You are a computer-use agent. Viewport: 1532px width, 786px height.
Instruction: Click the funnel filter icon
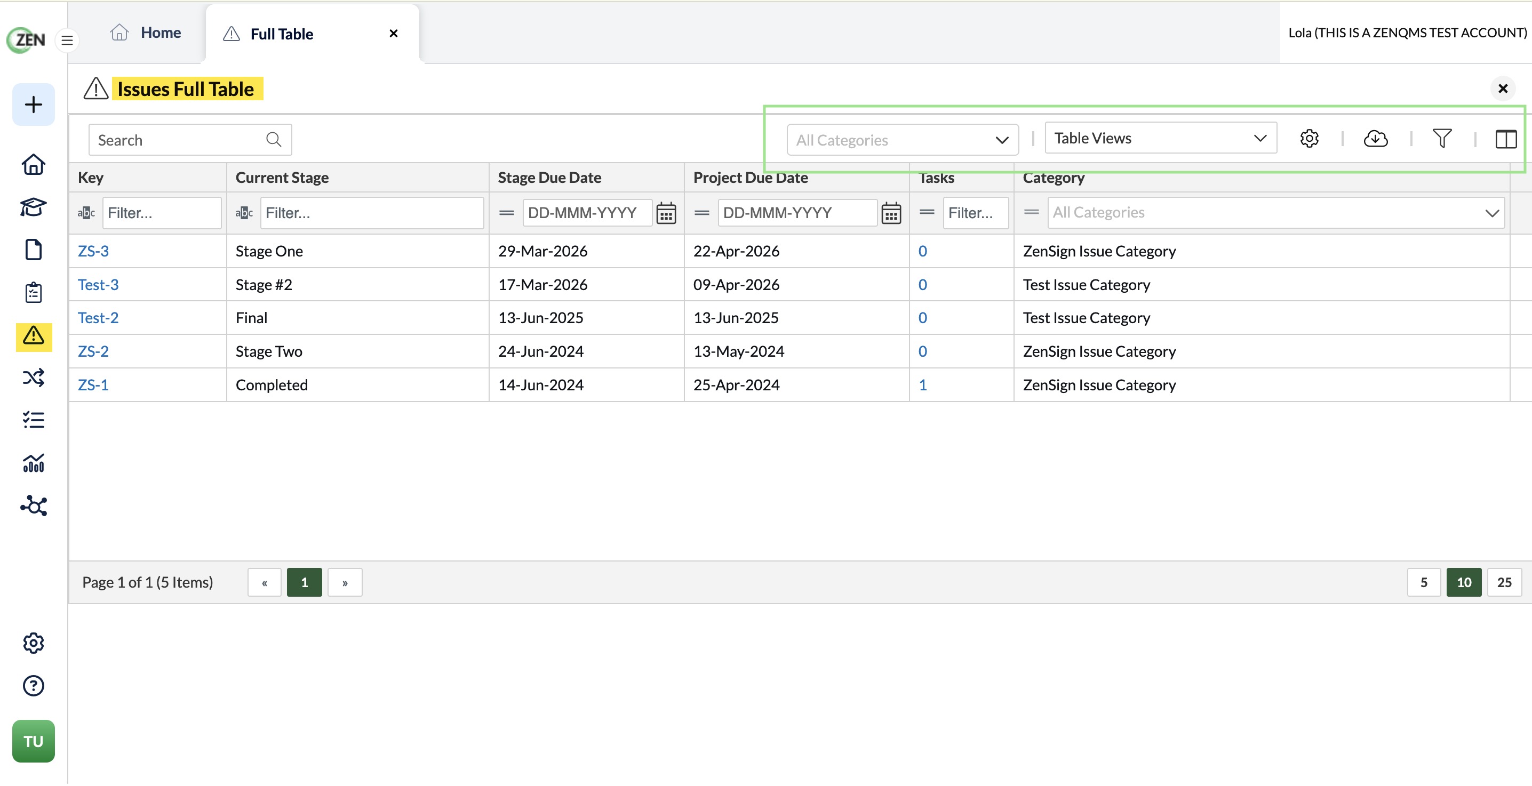click(x=1442, y=139)
